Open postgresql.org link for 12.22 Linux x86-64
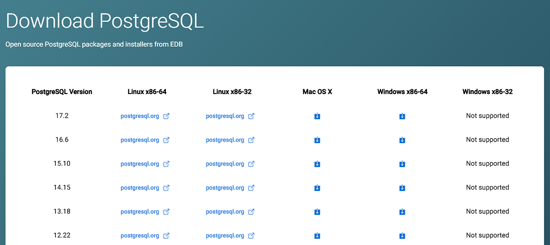This screenshot has width=550, height=245. coord(145,236)
